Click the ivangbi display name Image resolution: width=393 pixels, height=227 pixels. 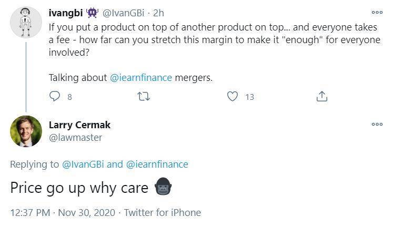66,12
